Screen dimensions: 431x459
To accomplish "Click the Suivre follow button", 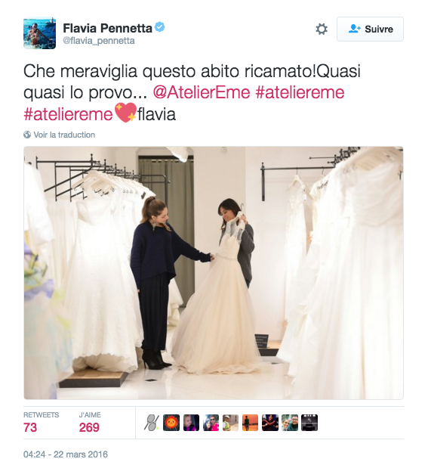I will point(370,29).
